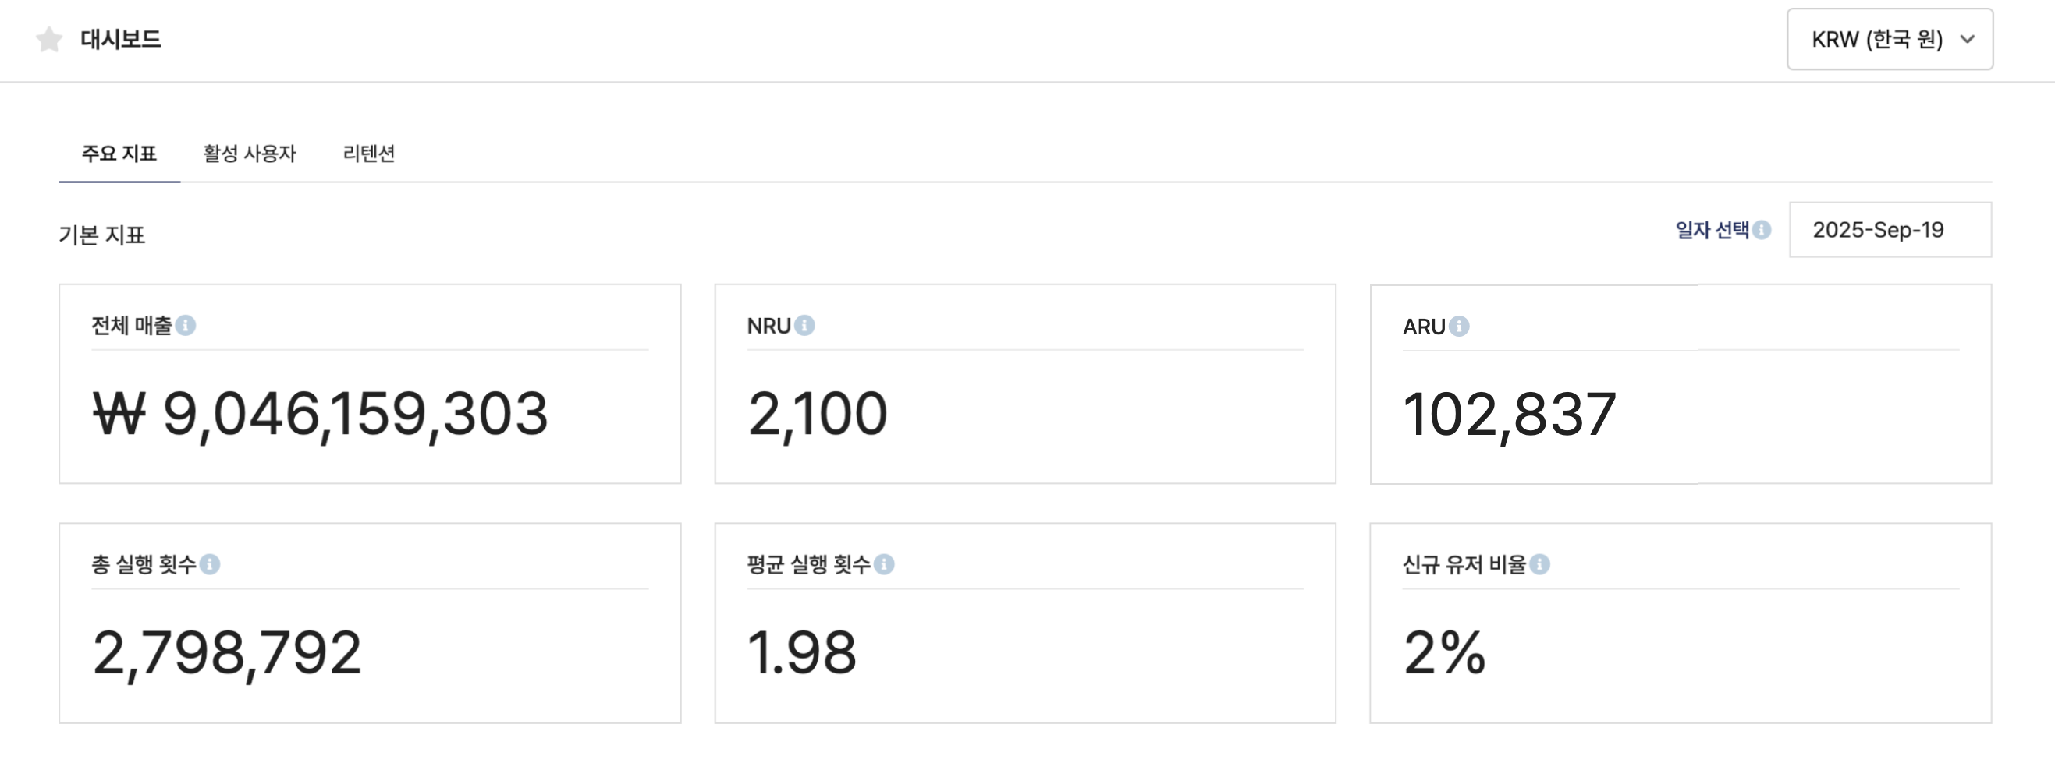
Task: Show info tooltip for 평균 실행 횟수
Action: click(884, 564)
